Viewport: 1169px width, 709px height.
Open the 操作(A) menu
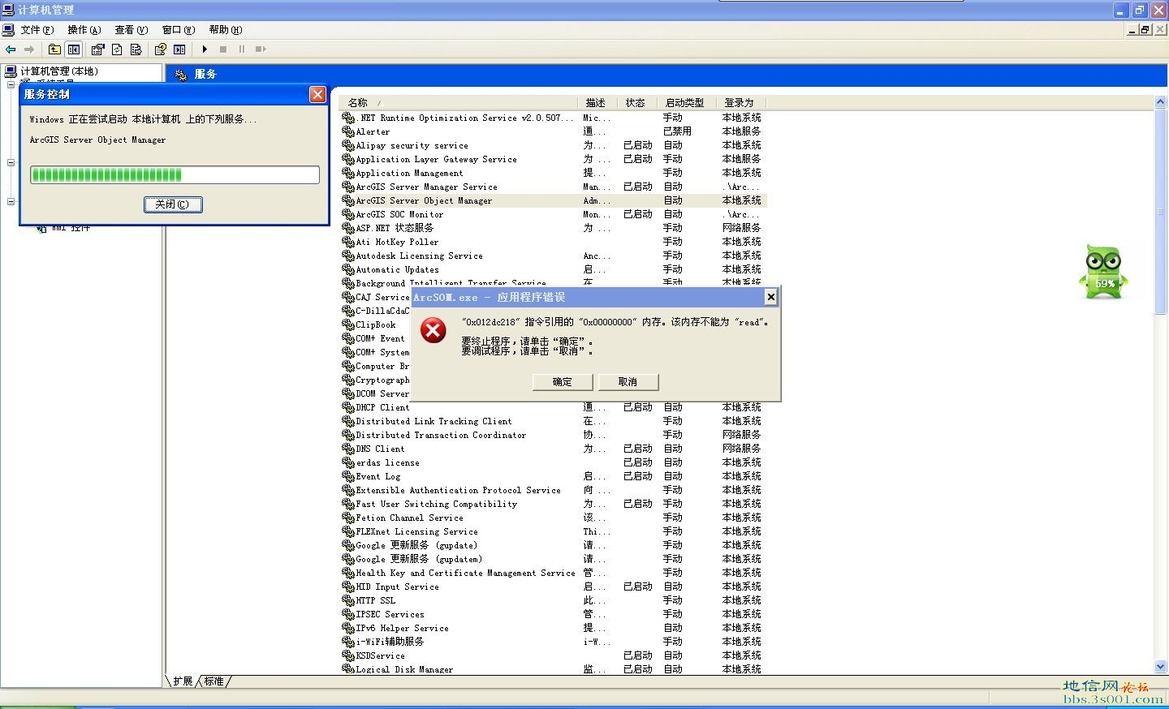point(84,30)
